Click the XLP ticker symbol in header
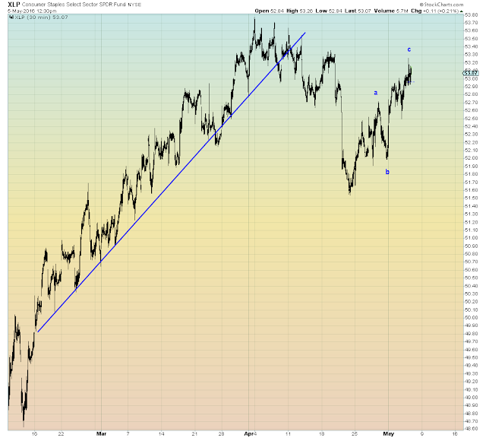 click(x=14, y=5)
